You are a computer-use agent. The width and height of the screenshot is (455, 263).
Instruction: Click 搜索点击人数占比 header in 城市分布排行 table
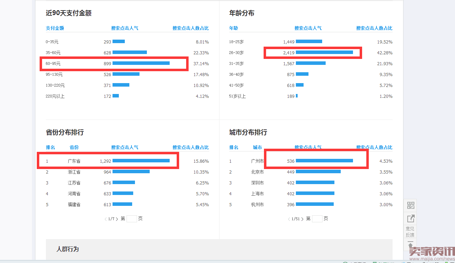pyautogui.click(x=374, y=147)
